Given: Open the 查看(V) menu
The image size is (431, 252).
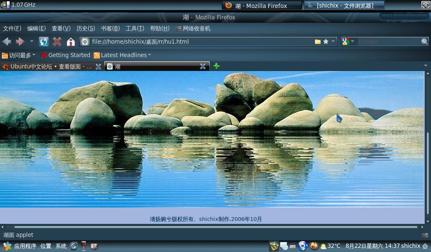Looking at the screenshot, I should coord(61,29).
